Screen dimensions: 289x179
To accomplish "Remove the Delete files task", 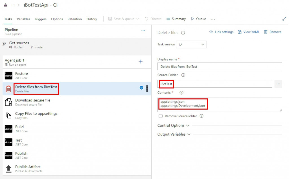I will 273,32.
